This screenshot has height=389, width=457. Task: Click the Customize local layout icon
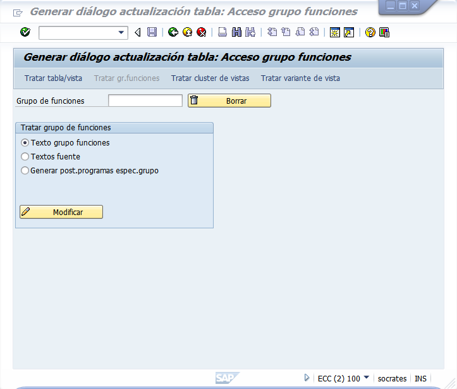pyautogui.click(x=384, y=32)
